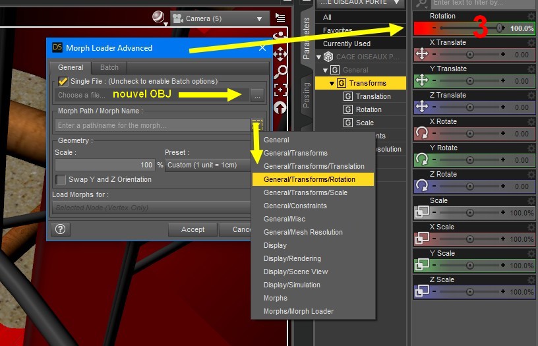Collapse the CAGE OISEAUX node

[x=318, y=57]
